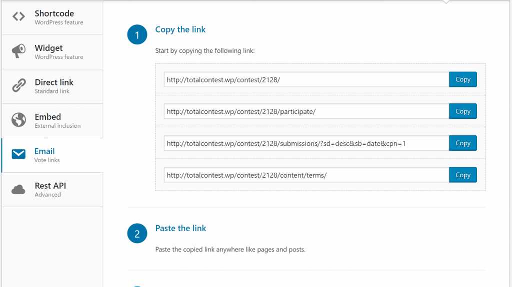Click the 'Standard link' subtitle
The width and height of the screenshot is (512, 287).
pyautogui.click(x=52, y=91)
